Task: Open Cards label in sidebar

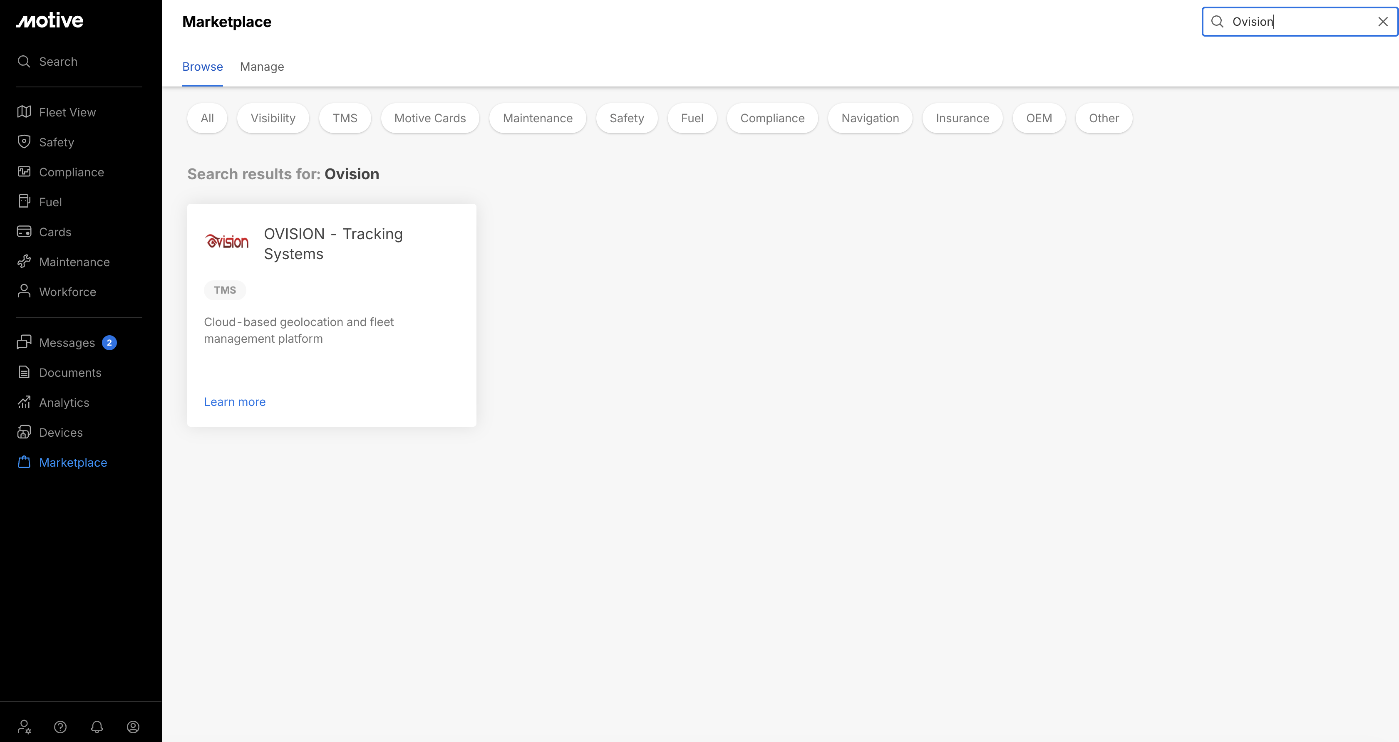Action: point(55,232)
